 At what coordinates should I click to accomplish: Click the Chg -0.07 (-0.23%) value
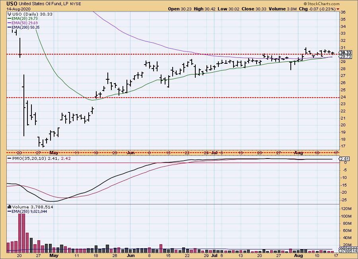click(x=317, y=9)
